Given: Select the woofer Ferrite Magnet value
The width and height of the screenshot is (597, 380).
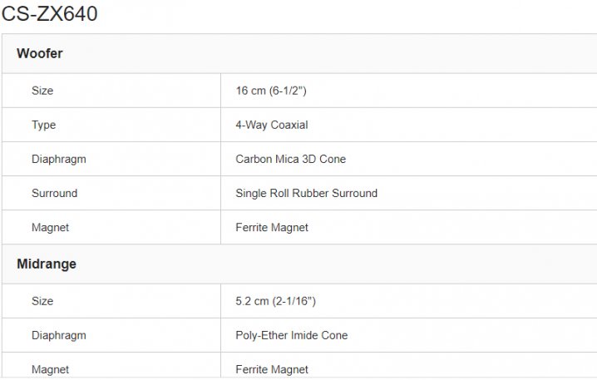Looking at the screenshot, I should pyautogui.click(x=272, y=227).
